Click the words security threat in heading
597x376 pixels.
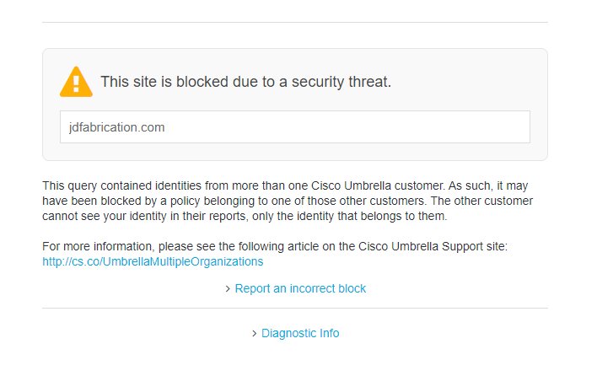coord(342,82)
